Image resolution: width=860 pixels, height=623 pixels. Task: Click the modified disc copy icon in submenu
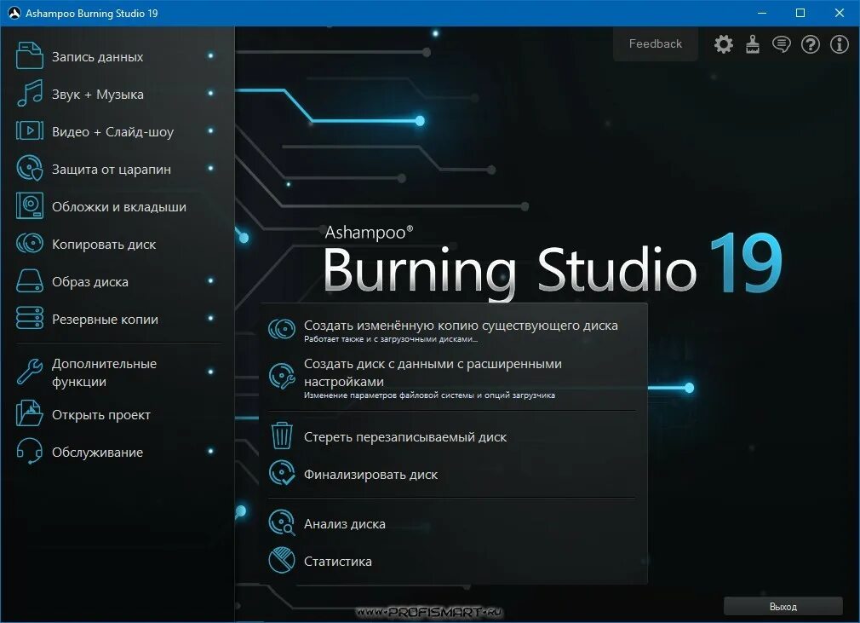(282, 329)
